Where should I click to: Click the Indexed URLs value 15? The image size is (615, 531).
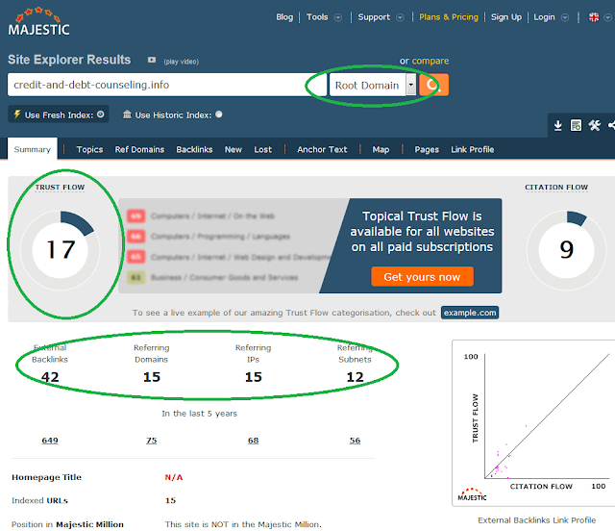coord(170,500)
